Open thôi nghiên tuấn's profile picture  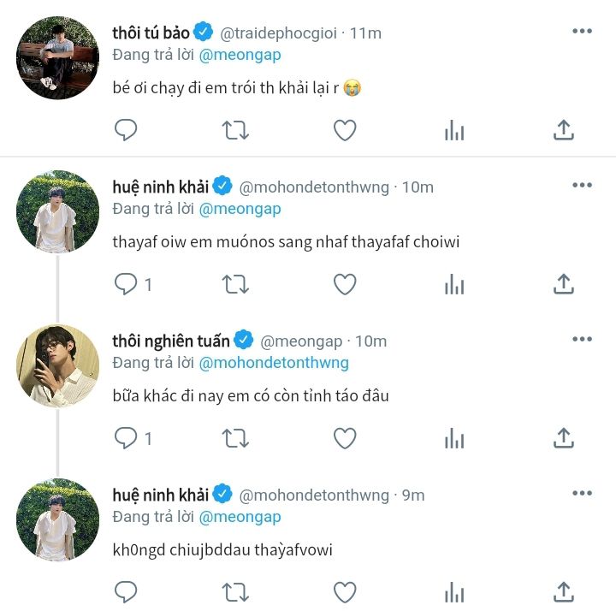58,365
